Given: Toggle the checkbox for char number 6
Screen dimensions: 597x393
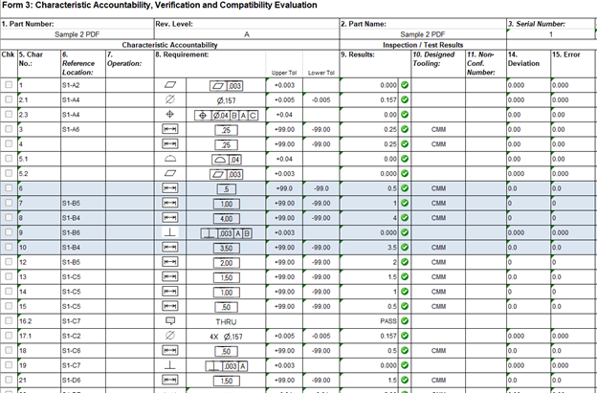Looking at the screenshot, I should pos(9,188).
